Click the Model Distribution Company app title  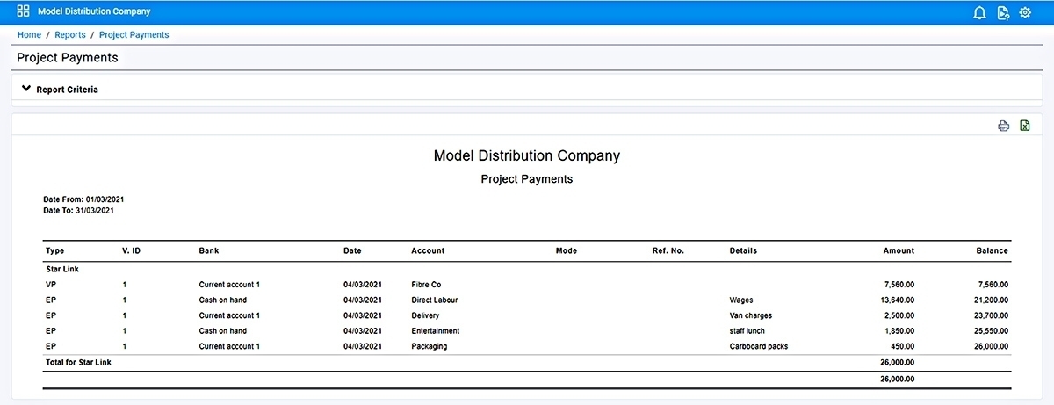tap(94, 12)
